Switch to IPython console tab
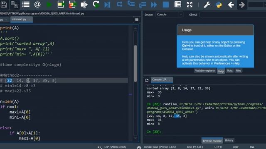Viewport: 266px width, 149px height. [x=212, y=141]
